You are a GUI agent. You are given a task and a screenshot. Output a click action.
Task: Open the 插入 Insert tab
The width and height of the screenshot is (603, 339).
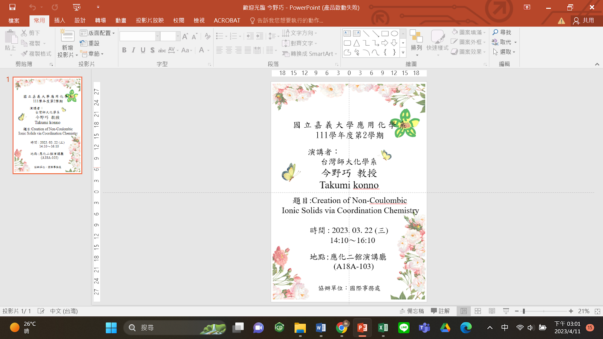tap(60, 21)
